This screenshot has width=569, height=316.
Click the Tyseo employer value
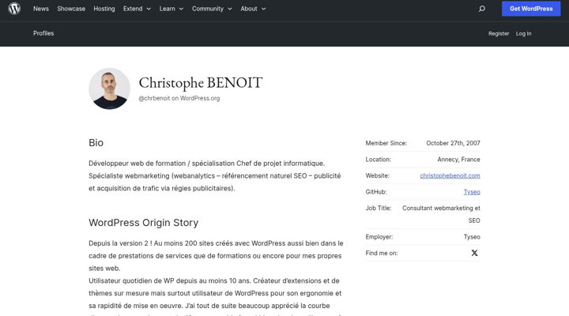click(472, 236)
